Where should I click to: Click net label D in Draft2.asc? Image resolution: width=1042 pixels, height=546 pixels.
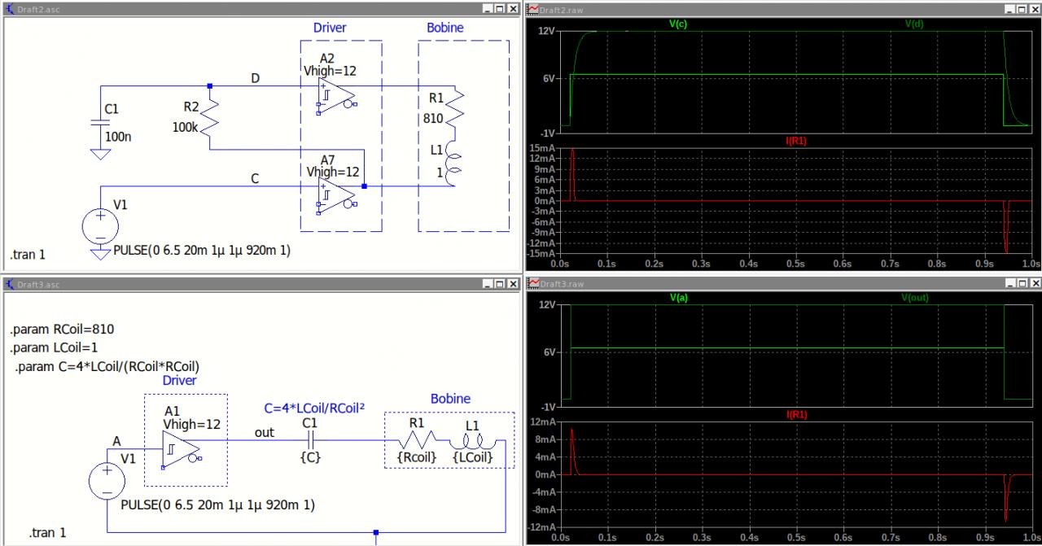click(256, 78)
